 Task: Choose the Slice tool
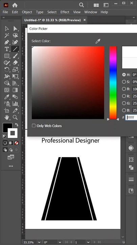15,111
